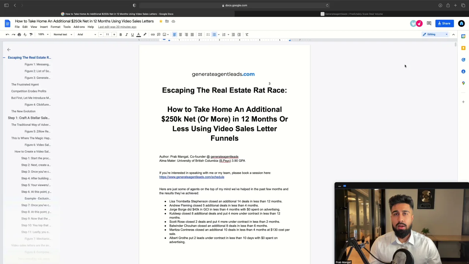The image size is (469, 264).
Task: Print the document using the printer icon
Action: [19, 34]
